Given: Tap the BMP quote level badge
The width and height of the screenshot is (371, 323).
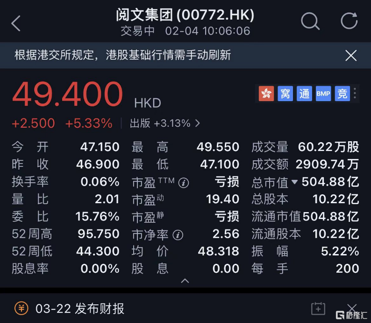Looking at the screenshot, I should point(323,94).
